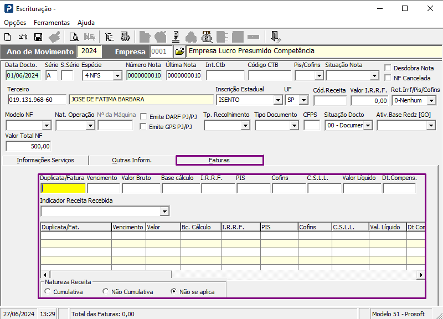The image size is (443, 319).
Task: Tick the Emite DARF PJ/PJ checkbox
Action: 144,117
